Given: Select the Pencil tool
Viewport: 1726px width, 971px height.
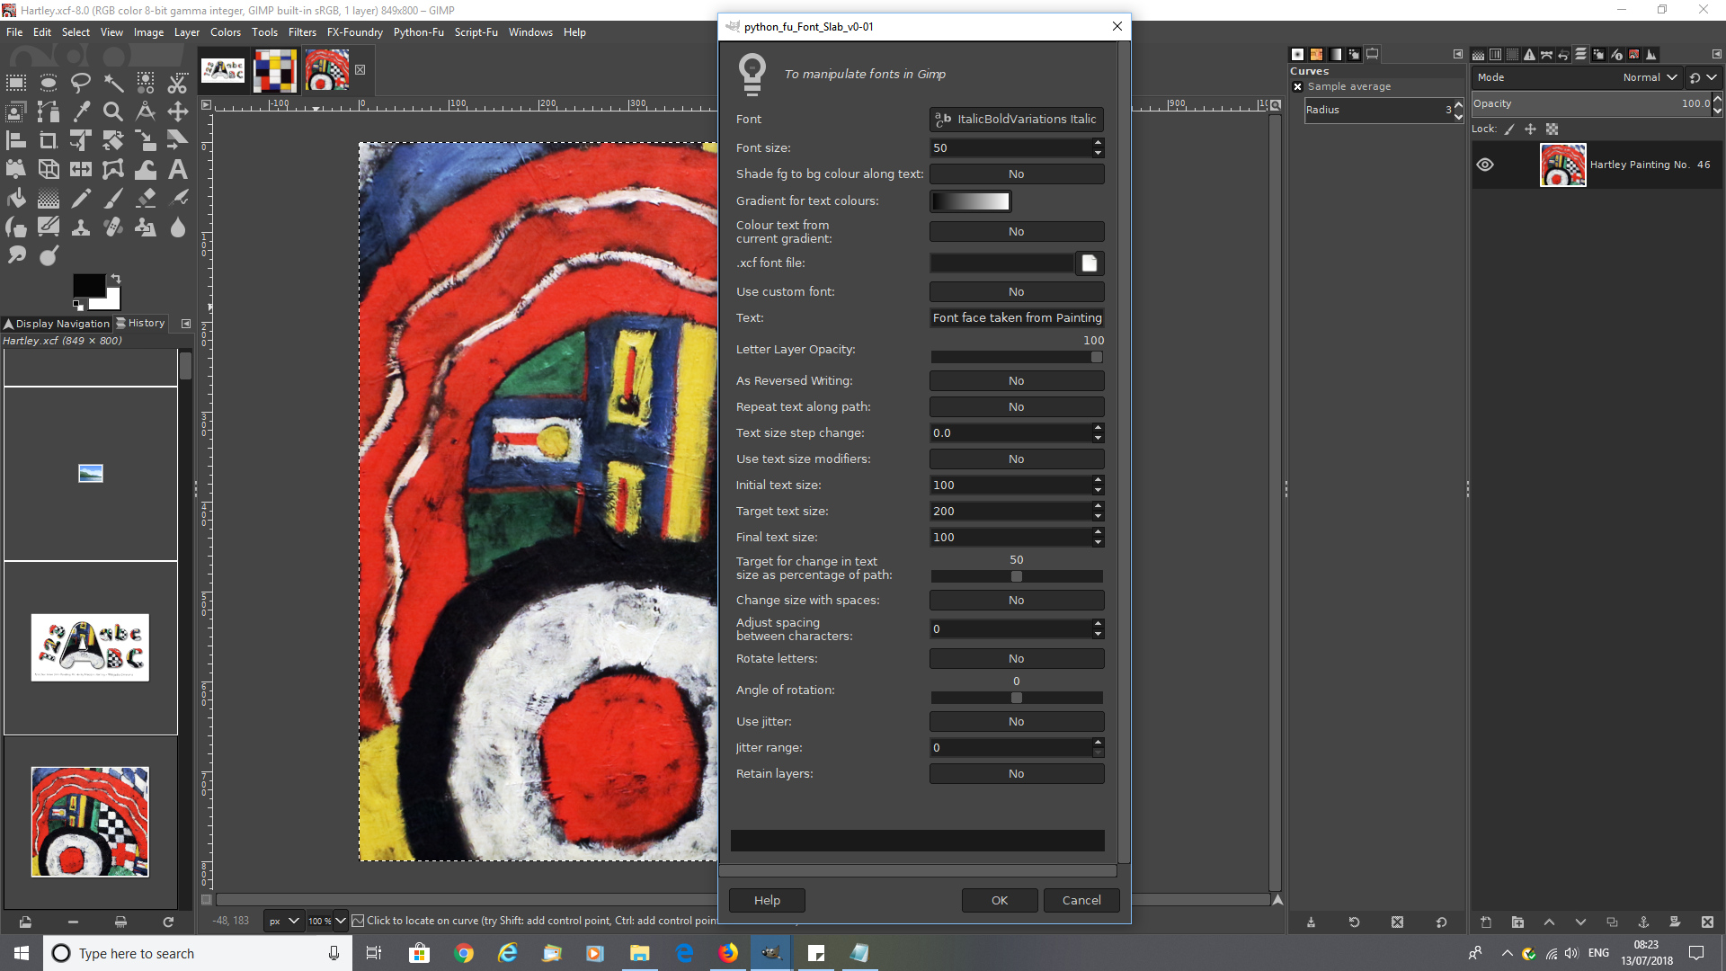Looking at the screenshot, I should pyautogui.click(x=81, y=199).
